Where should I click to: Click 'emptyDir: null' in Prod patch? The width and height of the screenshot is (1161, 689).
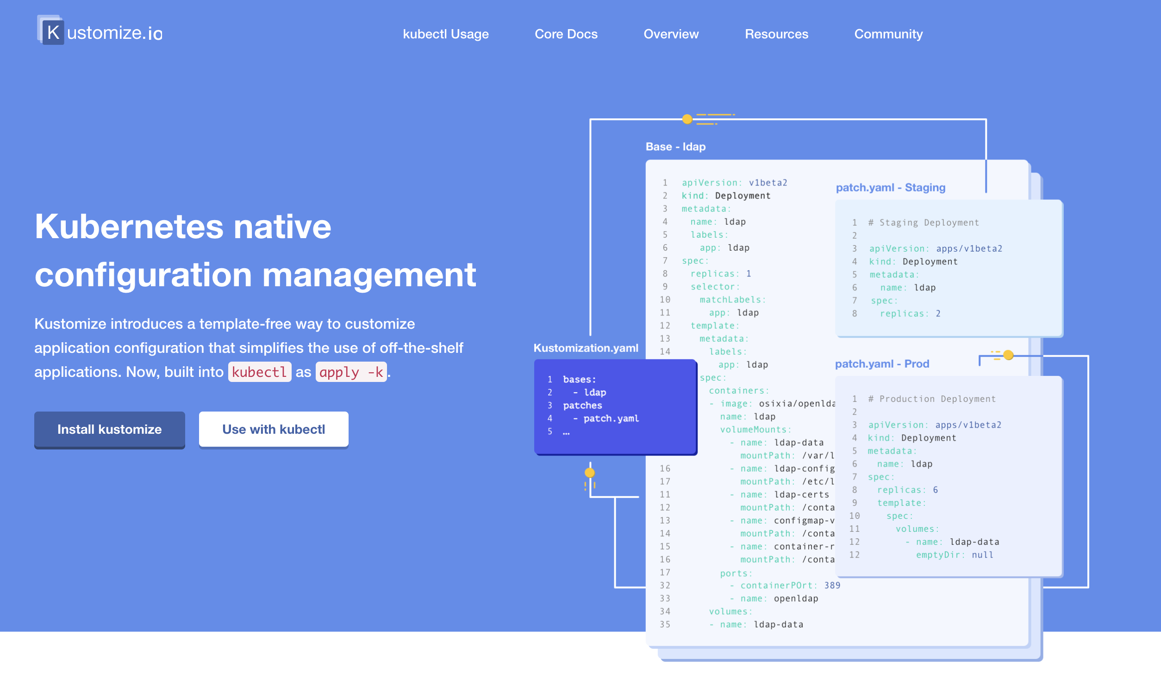click(x=954, y=555)
